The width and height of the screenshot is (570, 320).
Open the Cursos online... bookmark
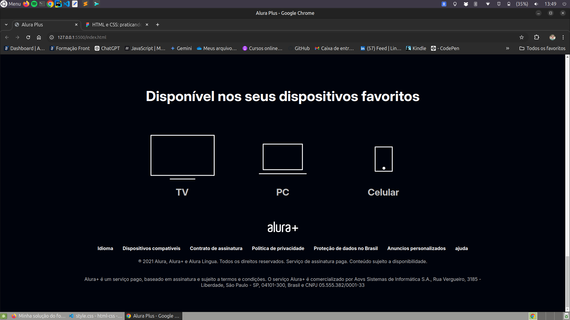262,48
